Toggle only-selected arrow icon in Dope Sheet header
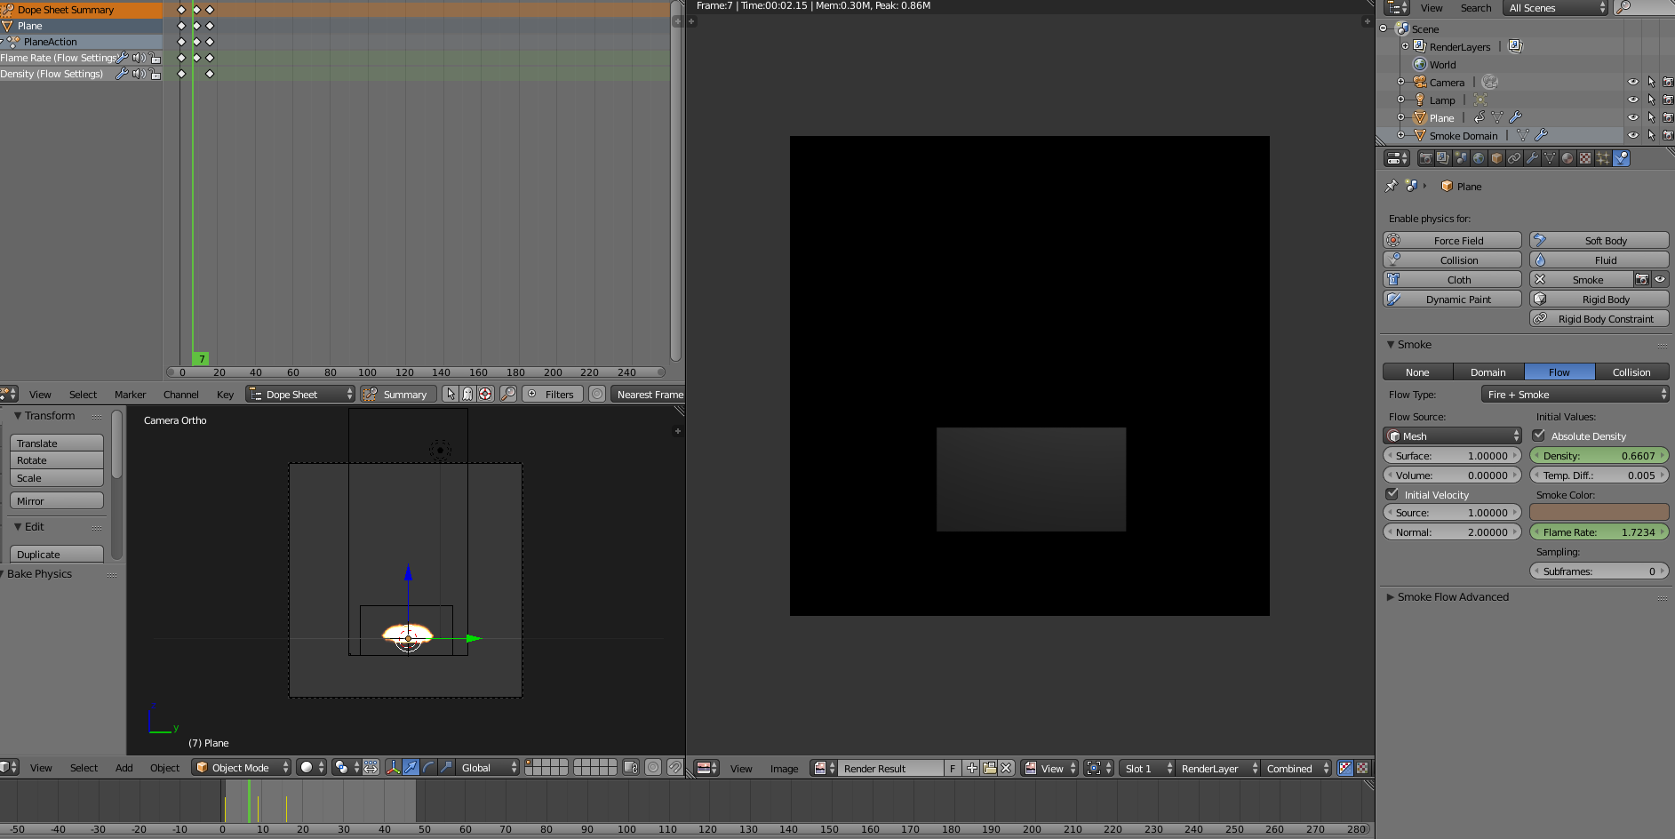 [x=451, y=394]
